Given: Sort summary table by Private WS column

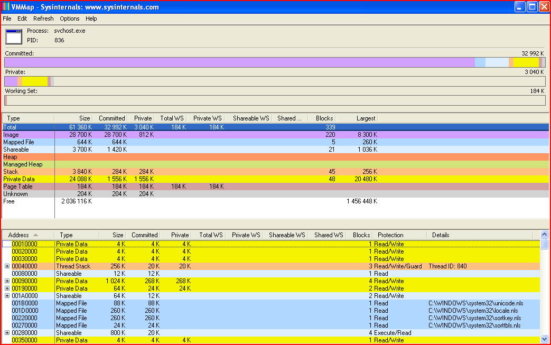Looking at the screenshot, I should pyautogui.click(x=206, y=118).
